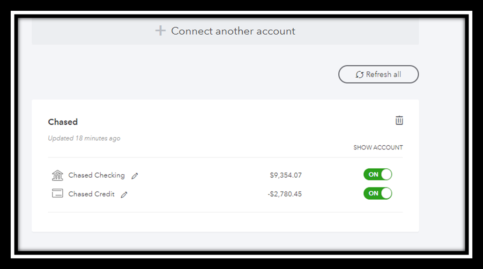Click the Connect another account text
Image resolution: width=483 pixels, height=269 pixels.
(x=233, y=31)
